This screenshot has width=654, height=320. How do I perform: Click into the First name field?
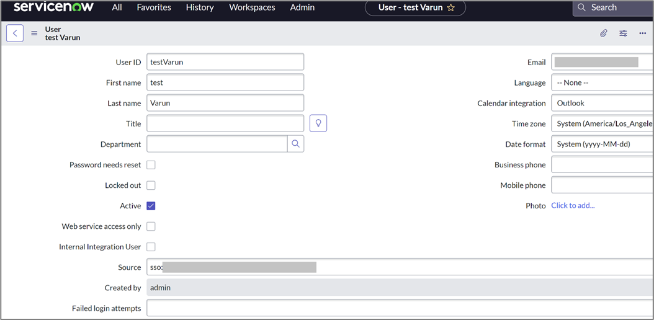coord(225,82)
